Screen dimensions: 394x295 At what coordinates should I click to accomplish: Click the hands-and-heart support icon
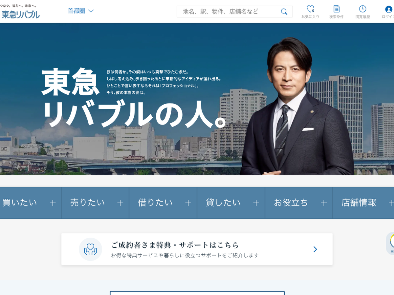(x=90, y=249)
